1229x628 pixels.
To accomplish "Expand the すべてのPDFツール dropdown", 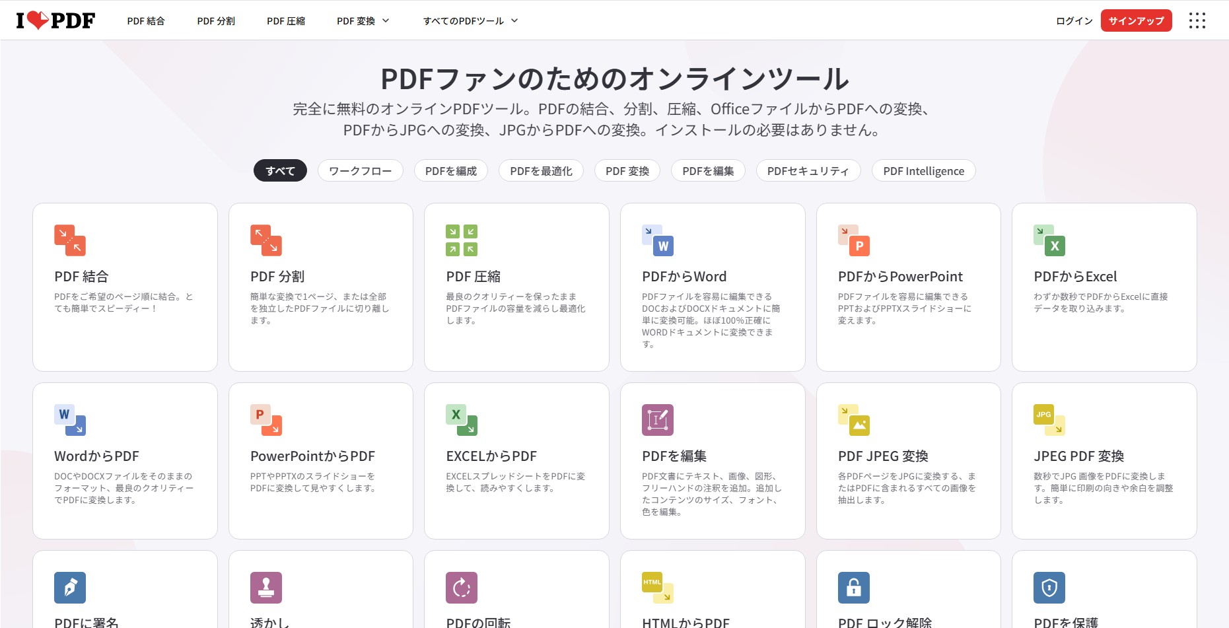I will 470,21.
